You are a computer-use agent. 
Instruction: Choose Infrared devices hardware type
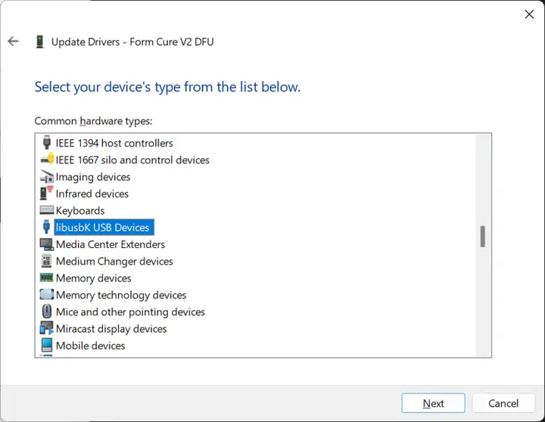(92, 194)
